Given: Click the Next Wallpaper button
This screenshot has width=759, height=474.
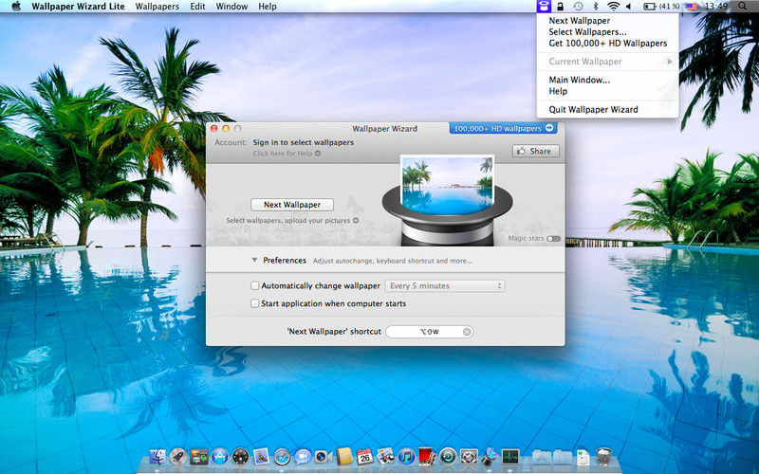Looking at the screenshot, I should tap(292, 205).
